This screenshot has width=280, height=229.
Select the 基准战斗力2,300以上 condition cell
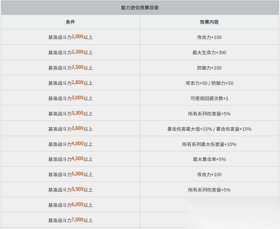click(70, 52)
